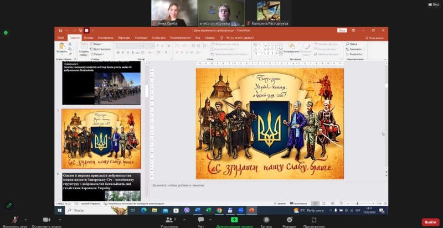Switch to the Слайд-шоу tab
The height and width of the screenshot is (228, 443).
(x=159, y=38)
